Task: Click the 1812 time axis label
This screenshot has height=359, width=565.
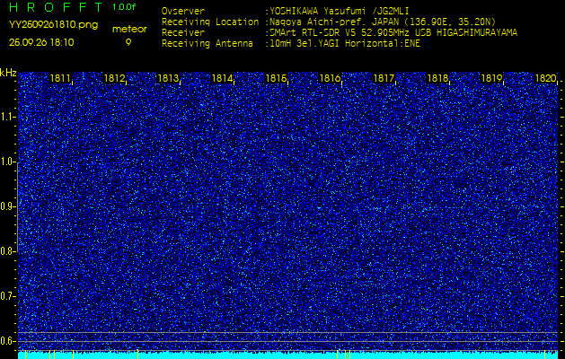Action: [x=114, y=78]
